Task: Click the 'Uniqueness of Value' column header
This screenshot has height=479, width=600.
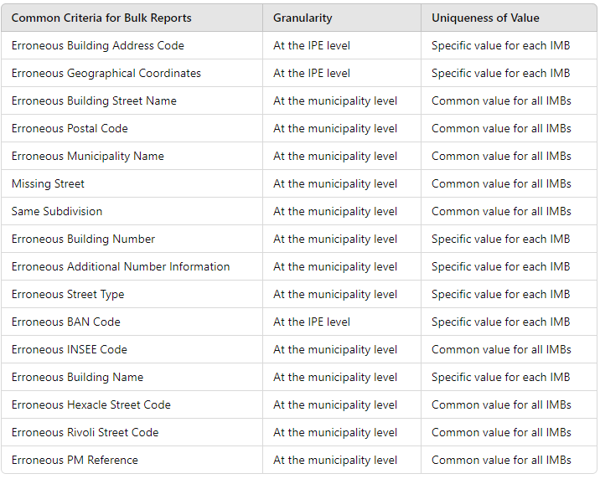Action: click(x=485, y=18)
